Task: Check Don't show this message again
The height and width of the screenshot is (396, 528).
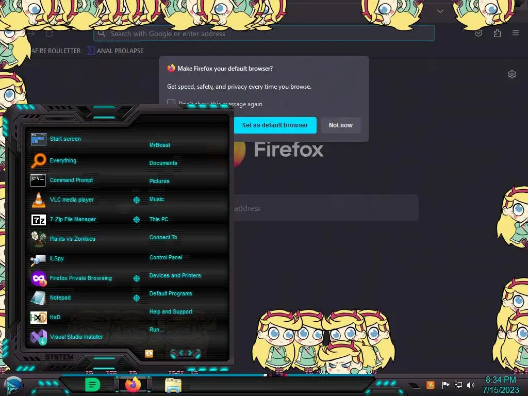Action: (171, 104)
